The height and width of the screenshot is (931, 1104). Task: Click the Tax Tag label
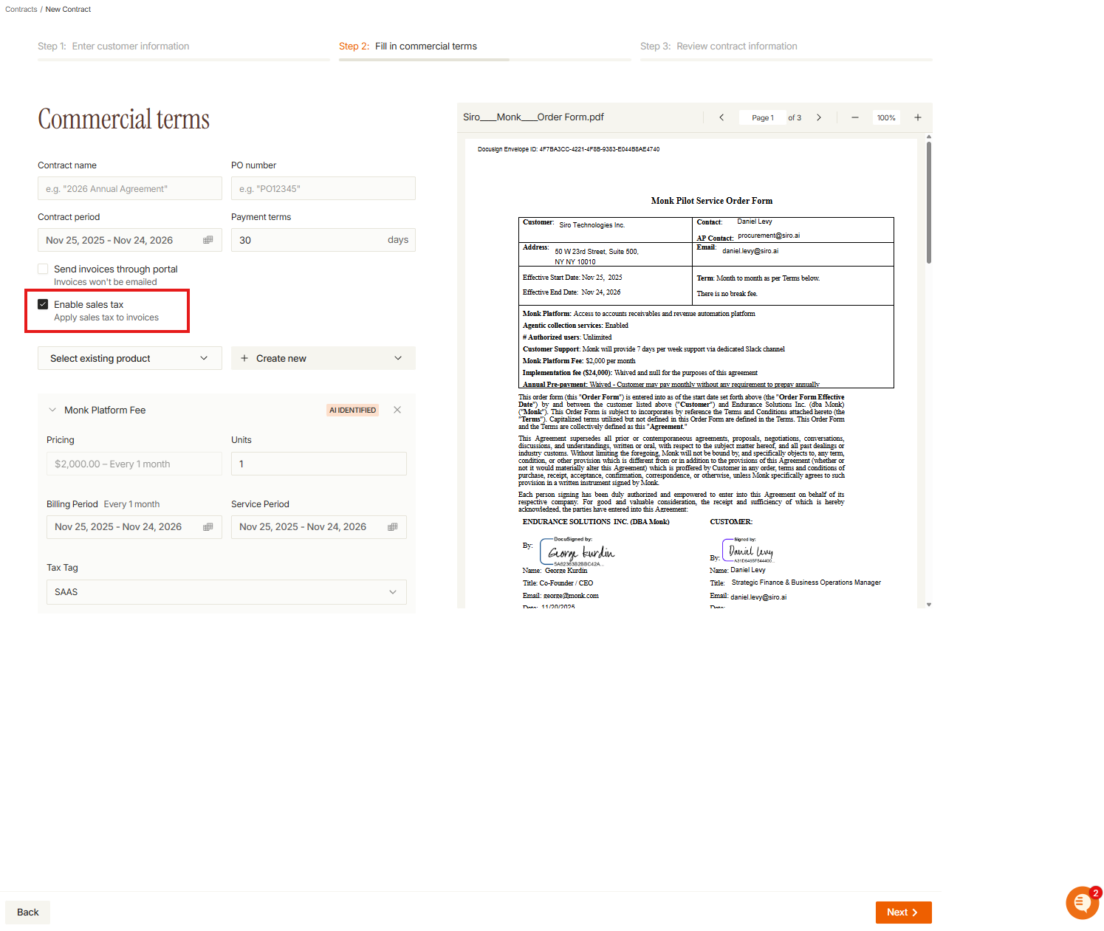click(62, 568)
